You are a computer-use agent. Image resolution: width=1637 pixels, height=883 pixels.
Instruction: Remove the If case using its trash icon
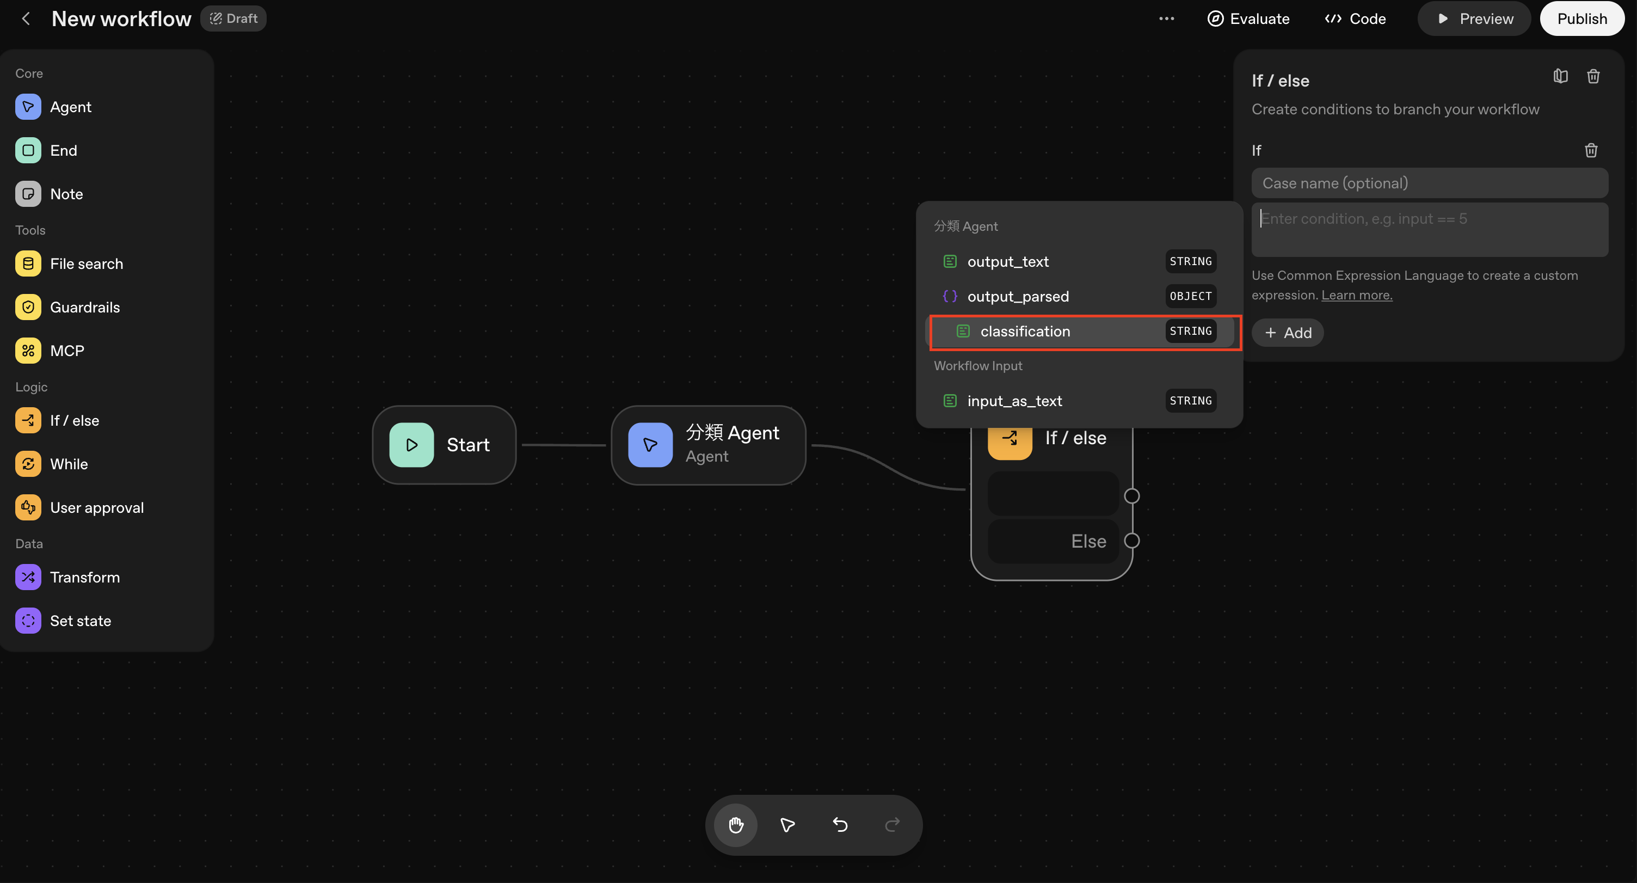click(x=1591, y=151)
